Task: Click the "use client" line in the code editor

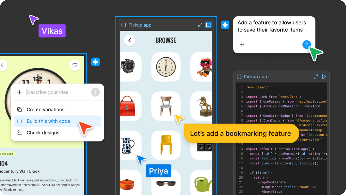Action: [259, 87]
